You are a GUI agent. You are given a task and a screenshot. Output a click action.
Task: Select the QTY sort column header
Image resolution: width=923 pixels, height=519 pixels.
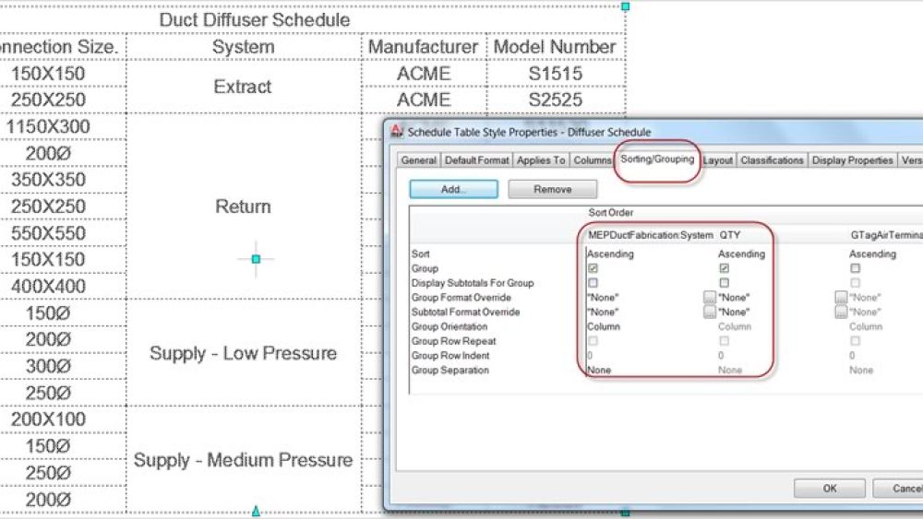pyautogui.click(x=730, y=234)
